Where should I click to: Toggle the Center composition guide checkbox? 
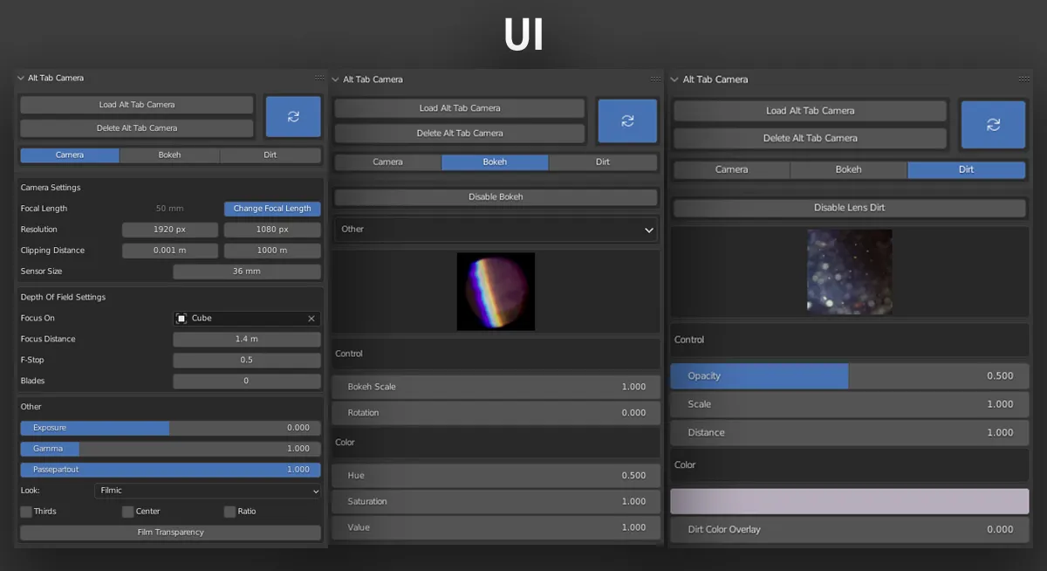[128, 512]
